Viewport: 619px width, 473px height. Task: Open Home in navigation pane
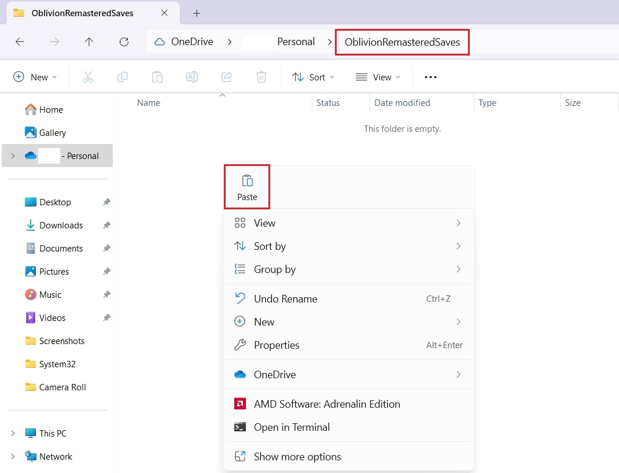click(51, 110)
